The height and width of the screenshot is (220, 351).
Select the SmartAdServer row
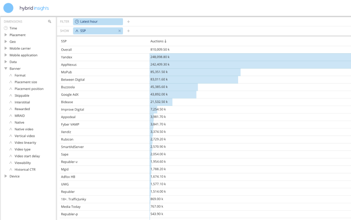coord(205,147)
